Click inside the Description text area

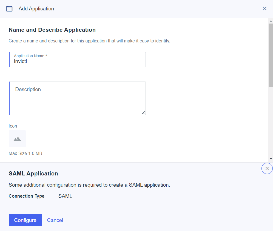77,97
